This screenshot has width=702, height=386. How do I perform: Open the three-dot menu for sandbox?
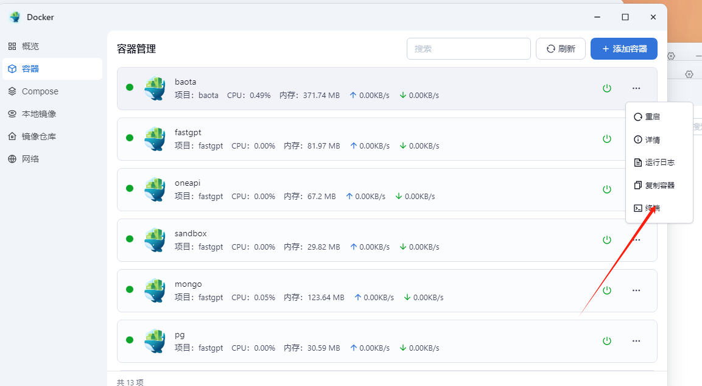[x=636, y=240]
